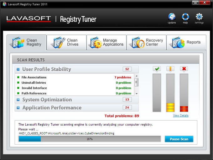Viewport: 213px width, 160px height.
Task: Switch to the Clean Drives tab
Action: (x=66, y=42)
